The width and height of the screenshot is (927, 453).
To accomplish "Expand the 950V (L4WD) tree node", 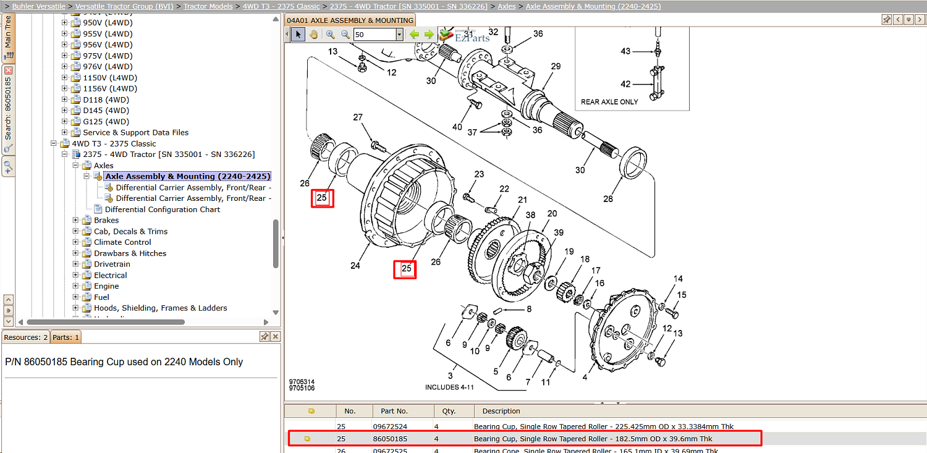I will tap(65, 23).
